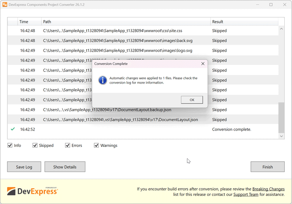Click 16:42:48 time in site.css row
The height and width of the screenshot is (204, 292).
click(28, 31)
